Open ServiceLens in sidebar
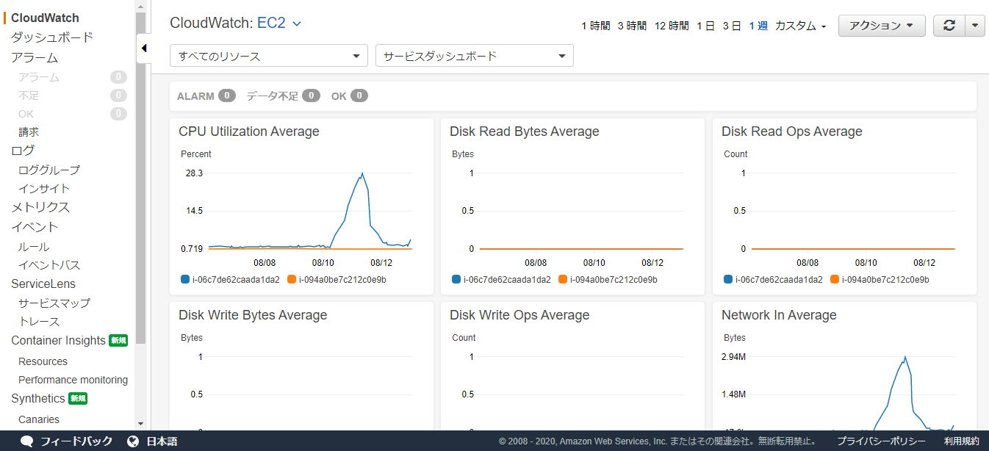 [43, 284]
